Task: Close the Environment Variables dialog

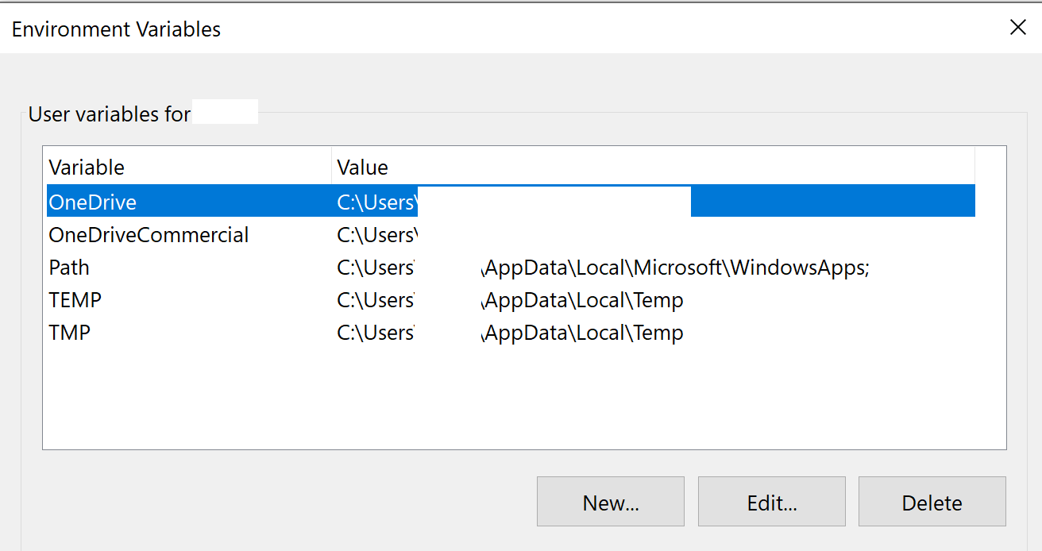Action: [x=1017, y=28]
